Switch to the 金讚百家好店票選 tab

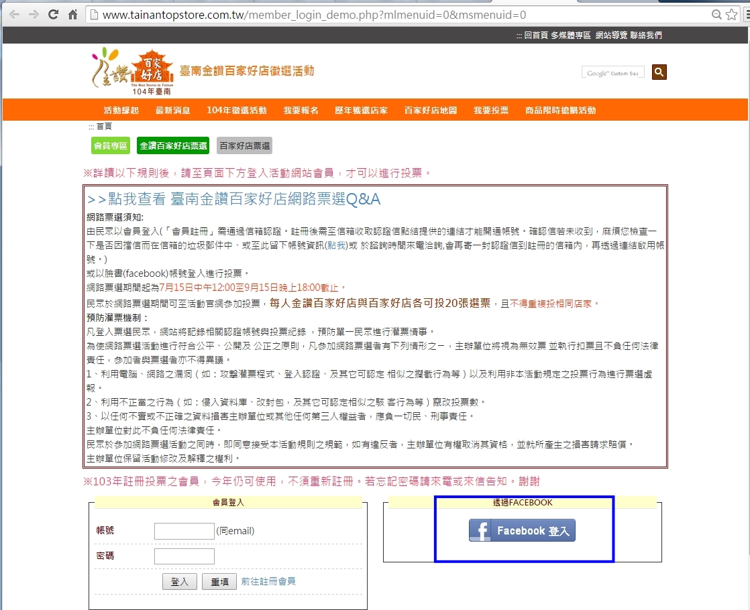click(x=173, y=145)
